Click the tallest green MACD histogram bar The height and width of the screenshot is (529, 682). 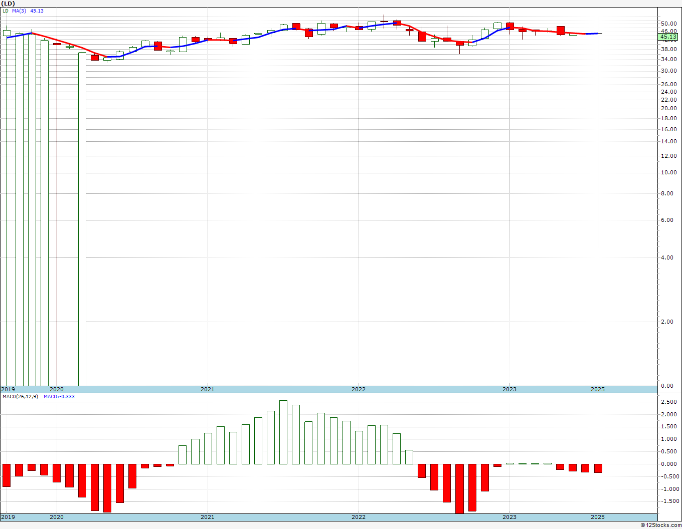[283, 432]
